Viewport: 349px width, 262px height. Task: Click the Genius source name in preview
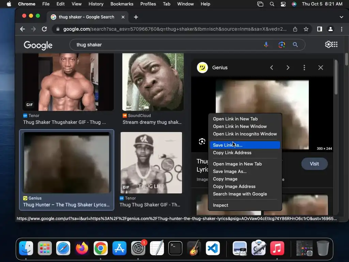tap(220, 68)
